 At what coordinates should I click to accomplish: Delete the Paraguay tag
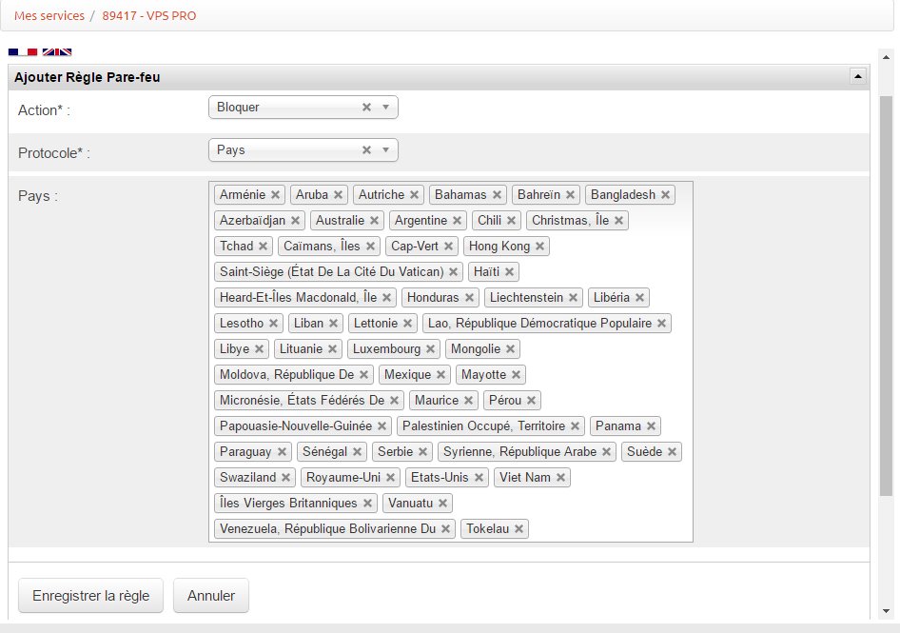pyautogui.click(x=282, y=452)
